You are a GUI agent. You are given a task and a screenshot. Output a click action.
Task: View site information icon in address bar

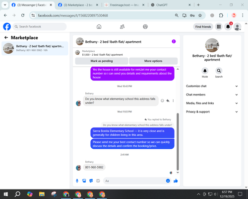[33, 15]
